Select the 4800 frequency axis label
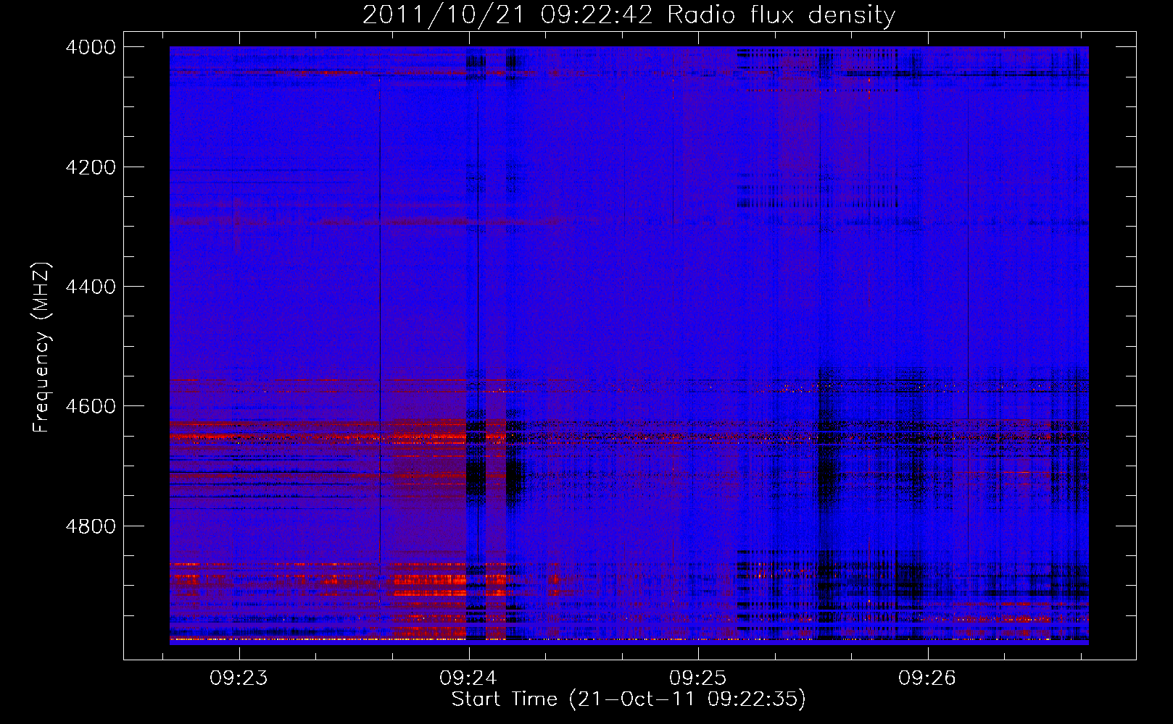The height and width of the screenshot is (724, 1173). 90,526
